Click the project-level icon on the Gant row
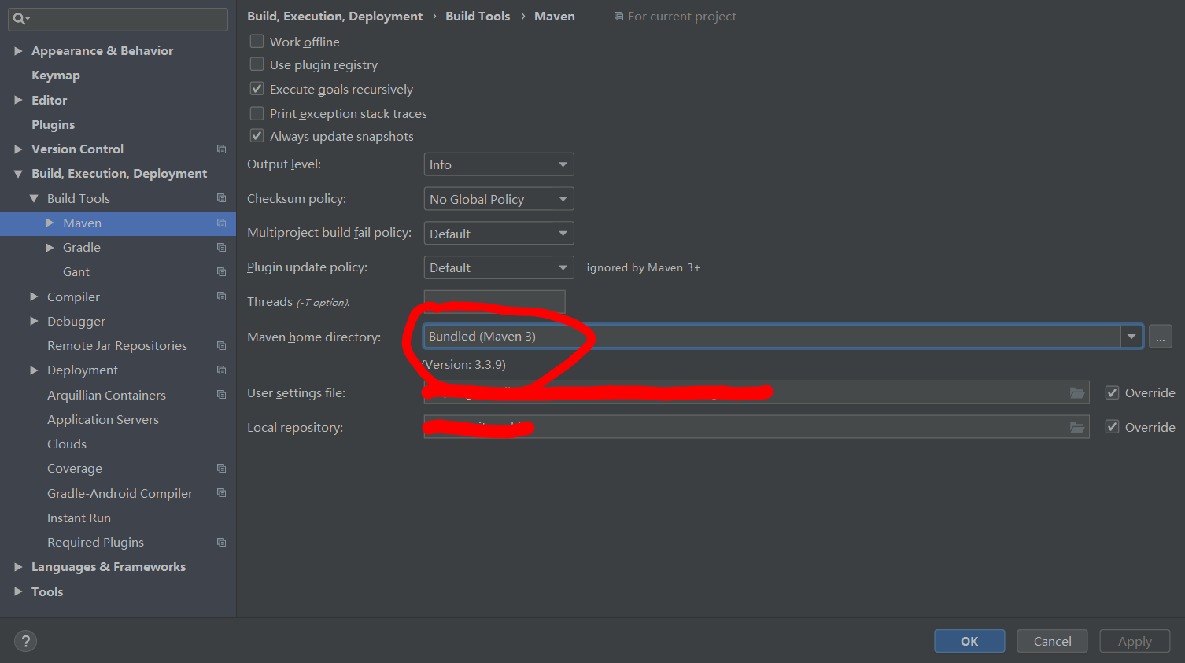The height and width of the screenshot is (663, 1185). pos(221,272)
